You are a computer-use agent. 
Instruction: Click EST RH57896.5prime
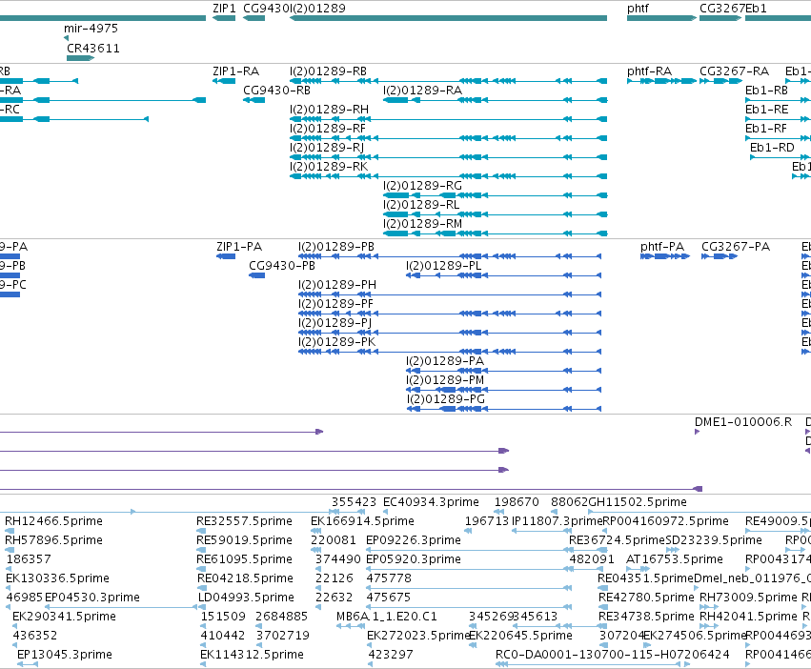pyautogui.click(x=53, y=540)
